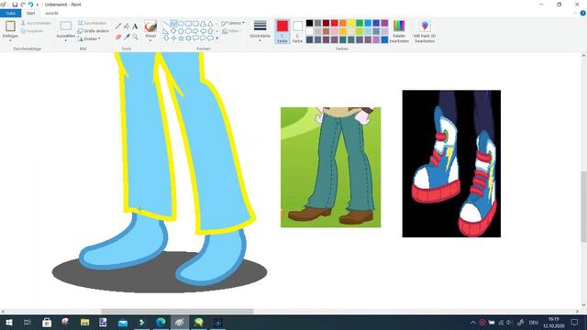Save the file from quick access toolbar

[x=15, y=5]
